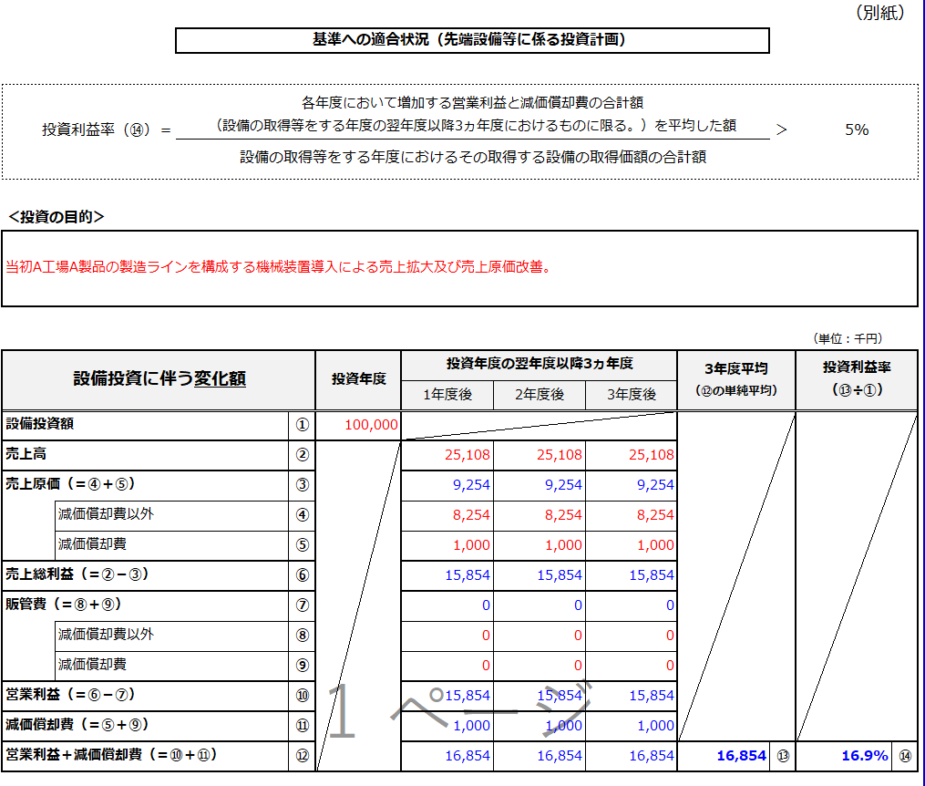Click row ⑤ value 1,000 under 3年度後
The image size is (925, 786).
[632, 546]
